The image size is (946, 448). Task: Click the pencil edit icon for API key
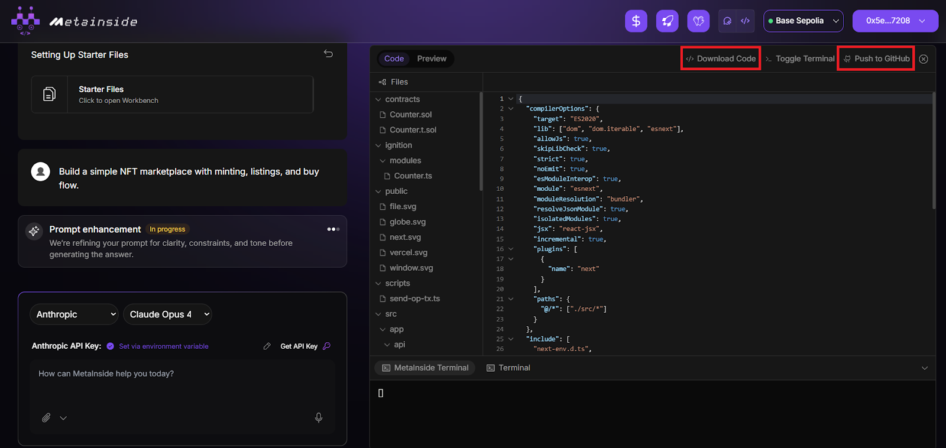(x=267, y=346)
